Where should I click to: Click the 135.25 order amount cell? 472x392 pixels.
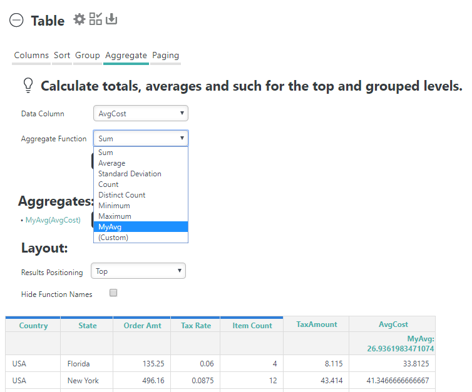pyautogui.click(x=141, y=364)
